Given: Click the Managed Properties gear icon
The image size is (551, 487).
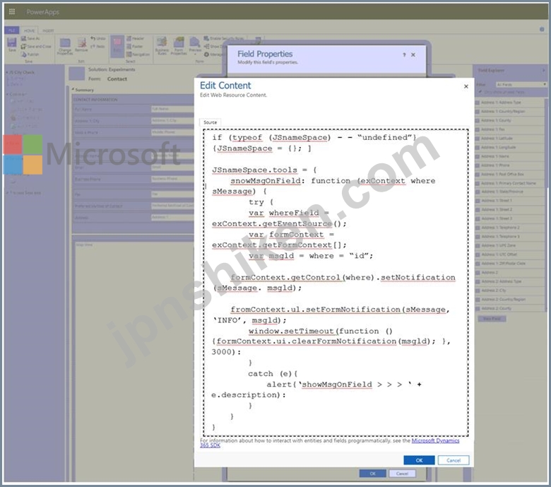Looking at the screenshot, I should coord(206,54).
